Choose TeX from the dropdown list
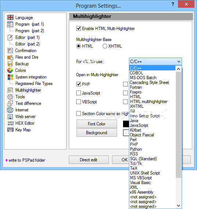The height and width of the screenshot is (209, 197). pyautogui.click(x=152, y=168)
